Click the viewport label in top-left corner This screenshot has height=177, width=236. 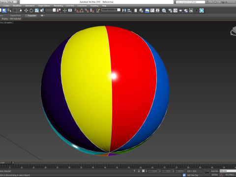coord(6,23)
